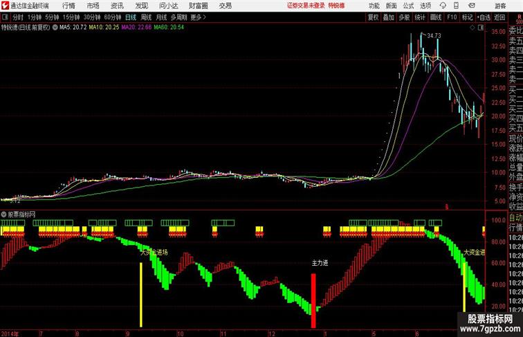This screenshot has width=523, height=337.
Task: Open the 功能 menu
Action: 374,6
